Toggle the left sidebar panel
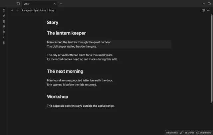213x135 pixels. 18,4
